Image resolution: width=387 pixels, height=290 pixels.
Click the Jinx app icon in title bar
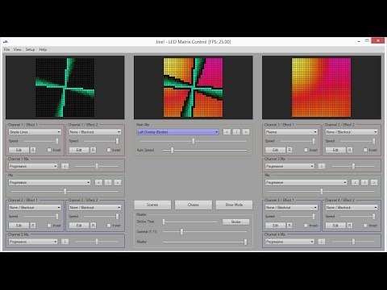pos(6,42)
